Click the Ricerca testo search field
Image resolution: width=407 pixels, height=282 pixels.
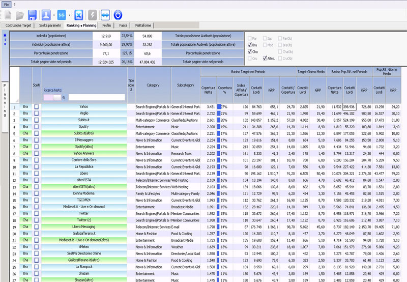coord(96,97)
